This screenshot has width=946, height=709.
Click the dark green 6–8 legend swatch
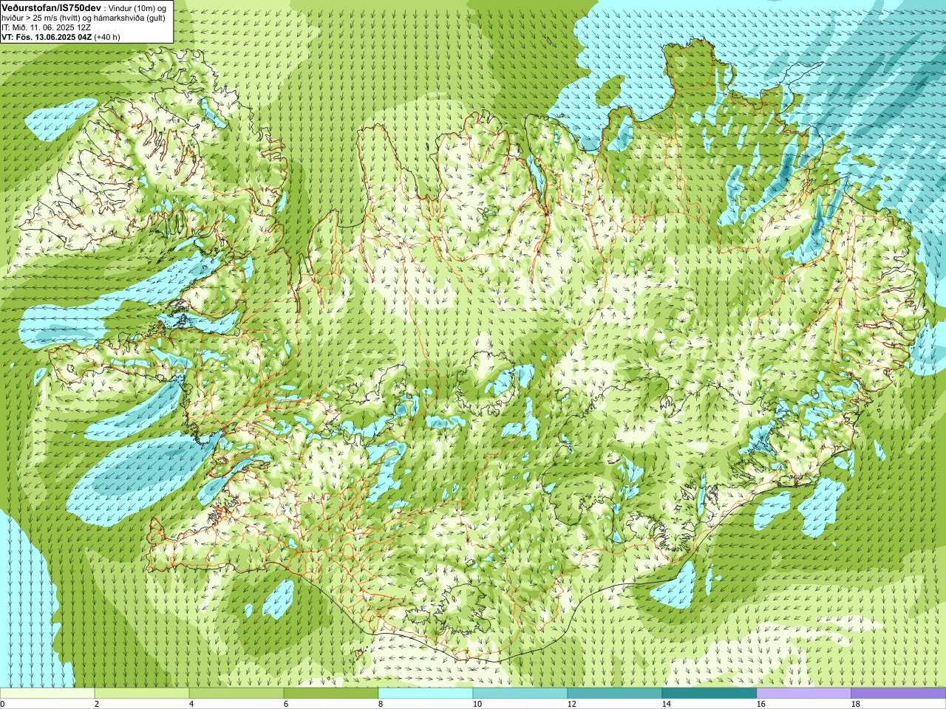331,693
